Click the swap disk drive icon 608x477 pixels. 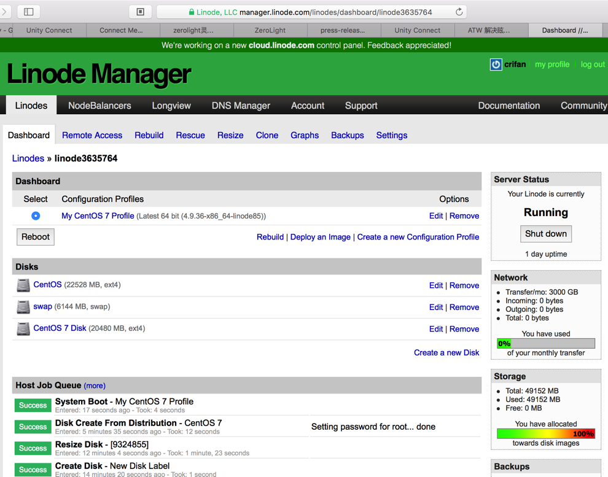(x=23, y=307)
